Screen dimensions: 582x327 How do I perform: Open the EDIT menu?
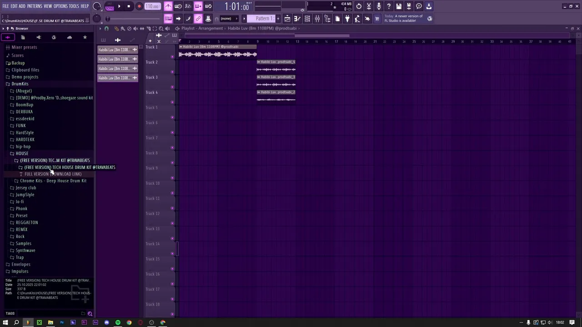pyautogui.click(x=14, y=6)
